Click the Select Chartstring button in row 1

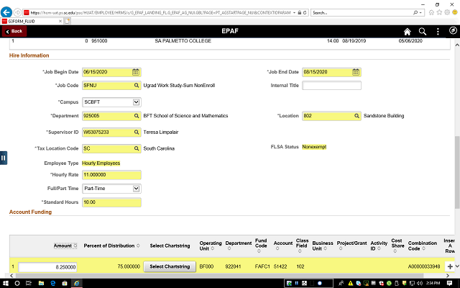coord(170,266)
